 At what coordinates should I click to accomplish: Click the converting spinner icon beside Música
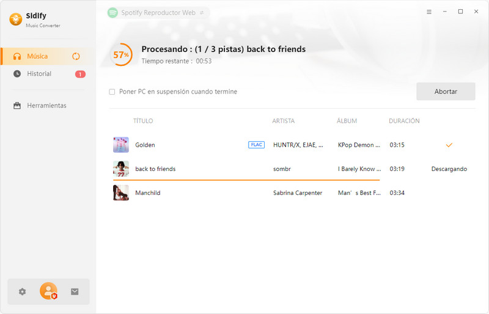click(76, 56)
